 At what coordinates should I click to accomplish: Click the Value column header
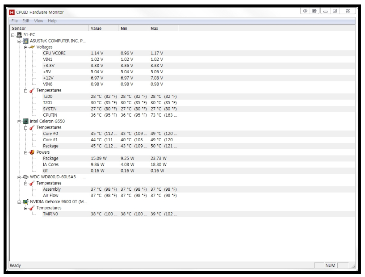pyautogui.click(x=103, y=29)
